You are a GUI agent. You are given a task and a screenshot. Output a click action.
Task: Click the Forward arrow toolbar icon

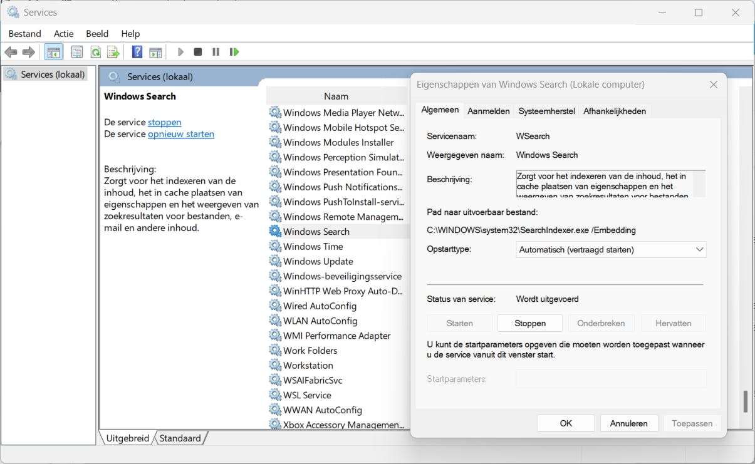(x=28, y=52)
